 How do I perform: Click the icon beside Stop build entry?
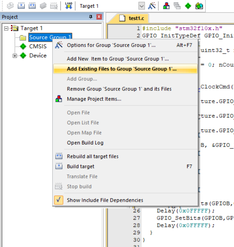59,186
